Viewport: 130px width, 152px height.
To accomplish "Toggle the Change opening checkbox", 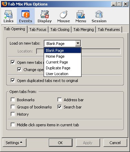I will click(x=19, y=70).
